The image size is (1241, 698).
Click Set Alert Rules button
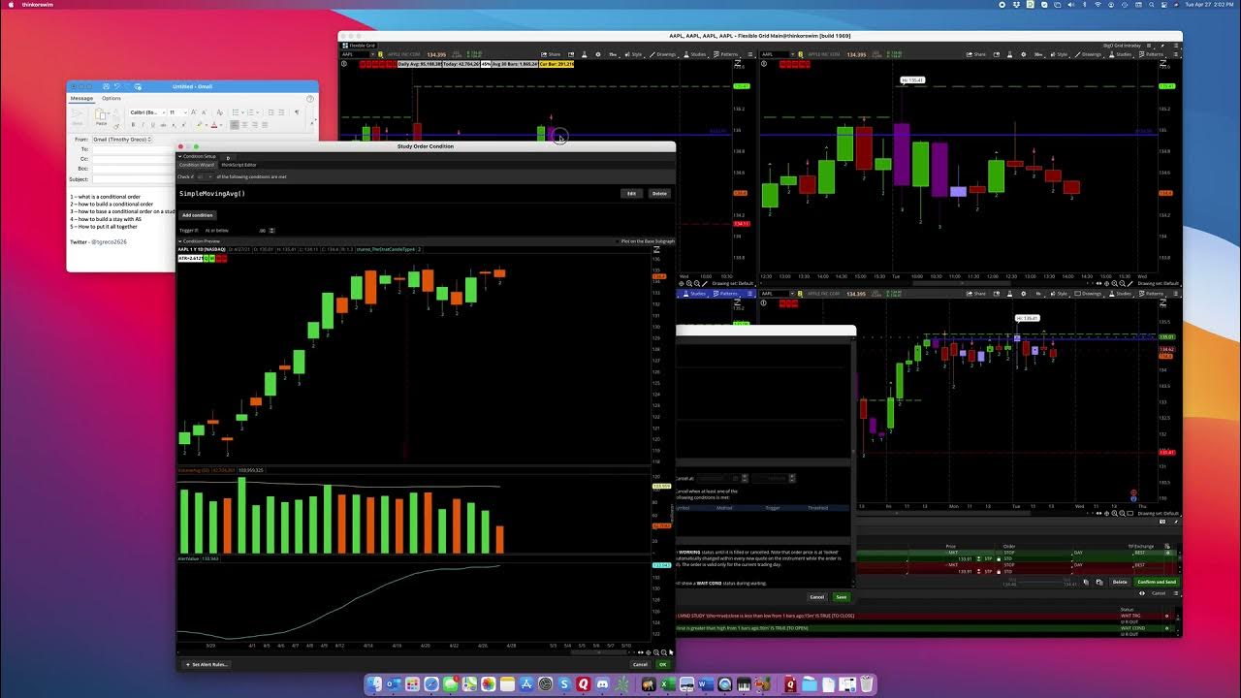[206, 664]
